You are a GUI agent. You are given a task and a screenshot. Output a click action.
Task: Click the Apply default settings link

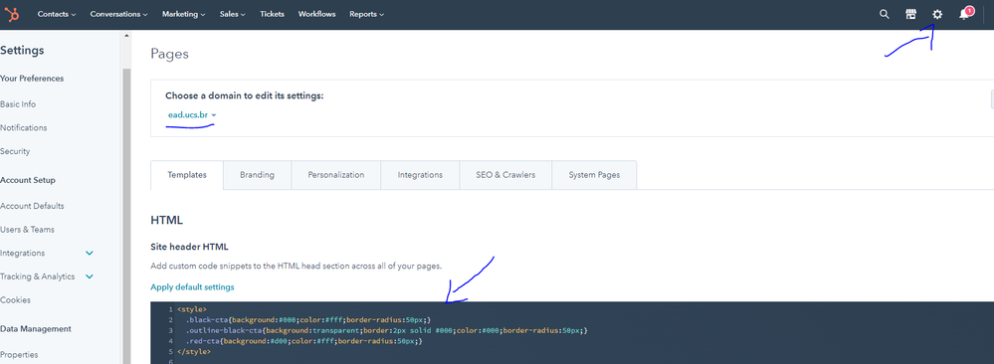pos(192,287)
